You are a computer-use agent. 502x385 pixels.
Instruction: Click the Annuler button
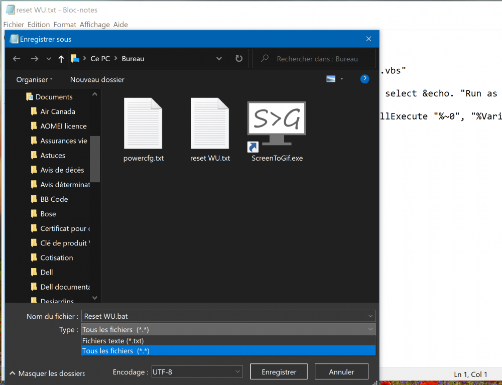[x=341, y=372]
